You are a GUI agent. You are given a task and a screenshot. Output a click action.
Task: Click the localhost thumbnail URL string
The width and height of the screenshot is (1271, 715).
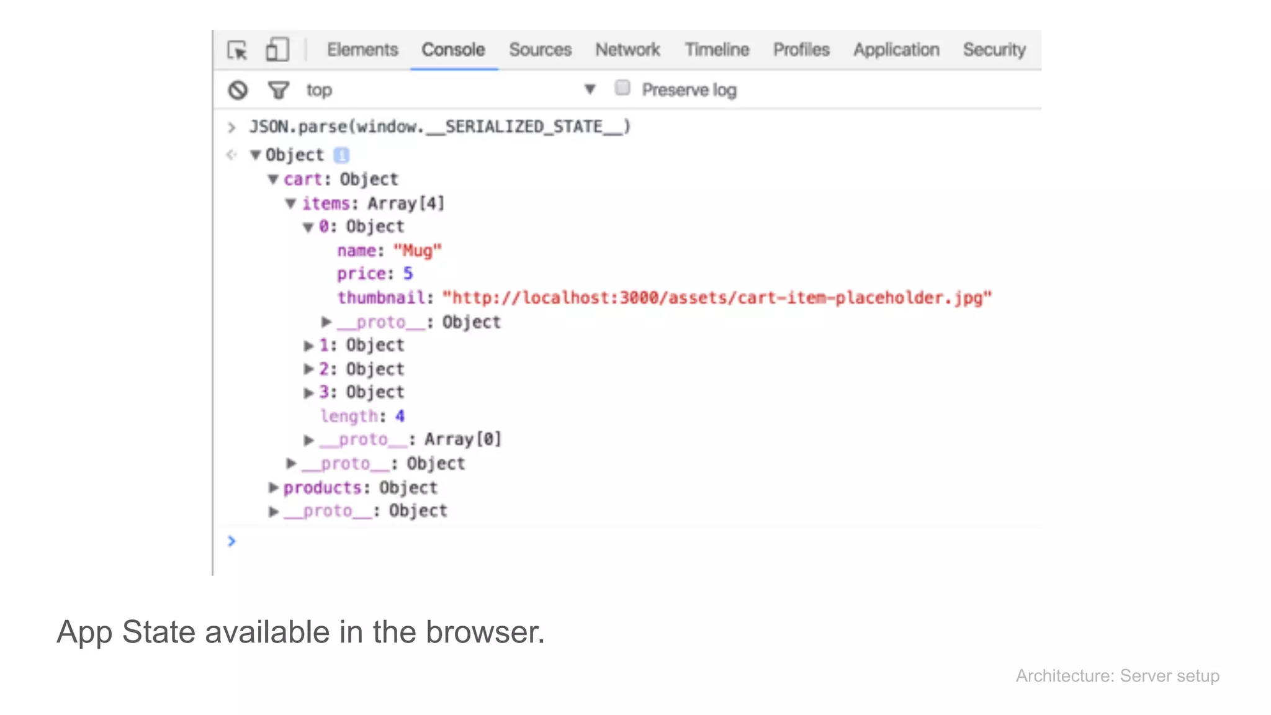pyautogui.click(x=717, y=298)
